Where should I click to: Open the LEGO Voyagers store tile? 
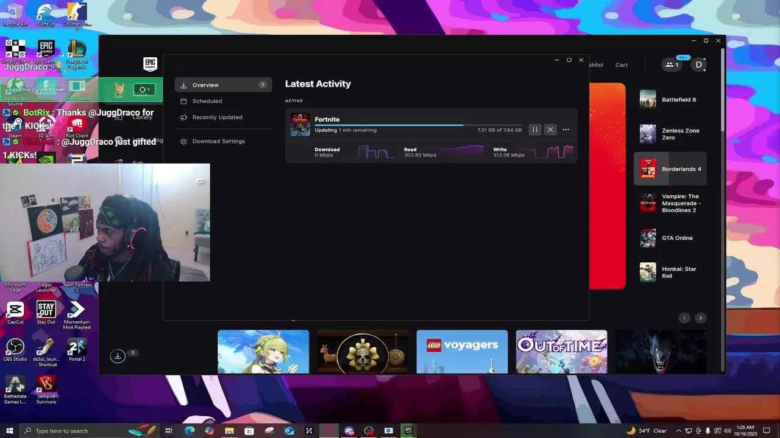pos(462,352)
